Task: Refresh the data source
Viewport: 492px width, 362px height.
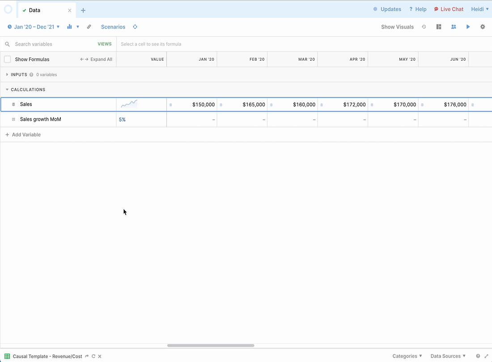Action: coord(93,356)
